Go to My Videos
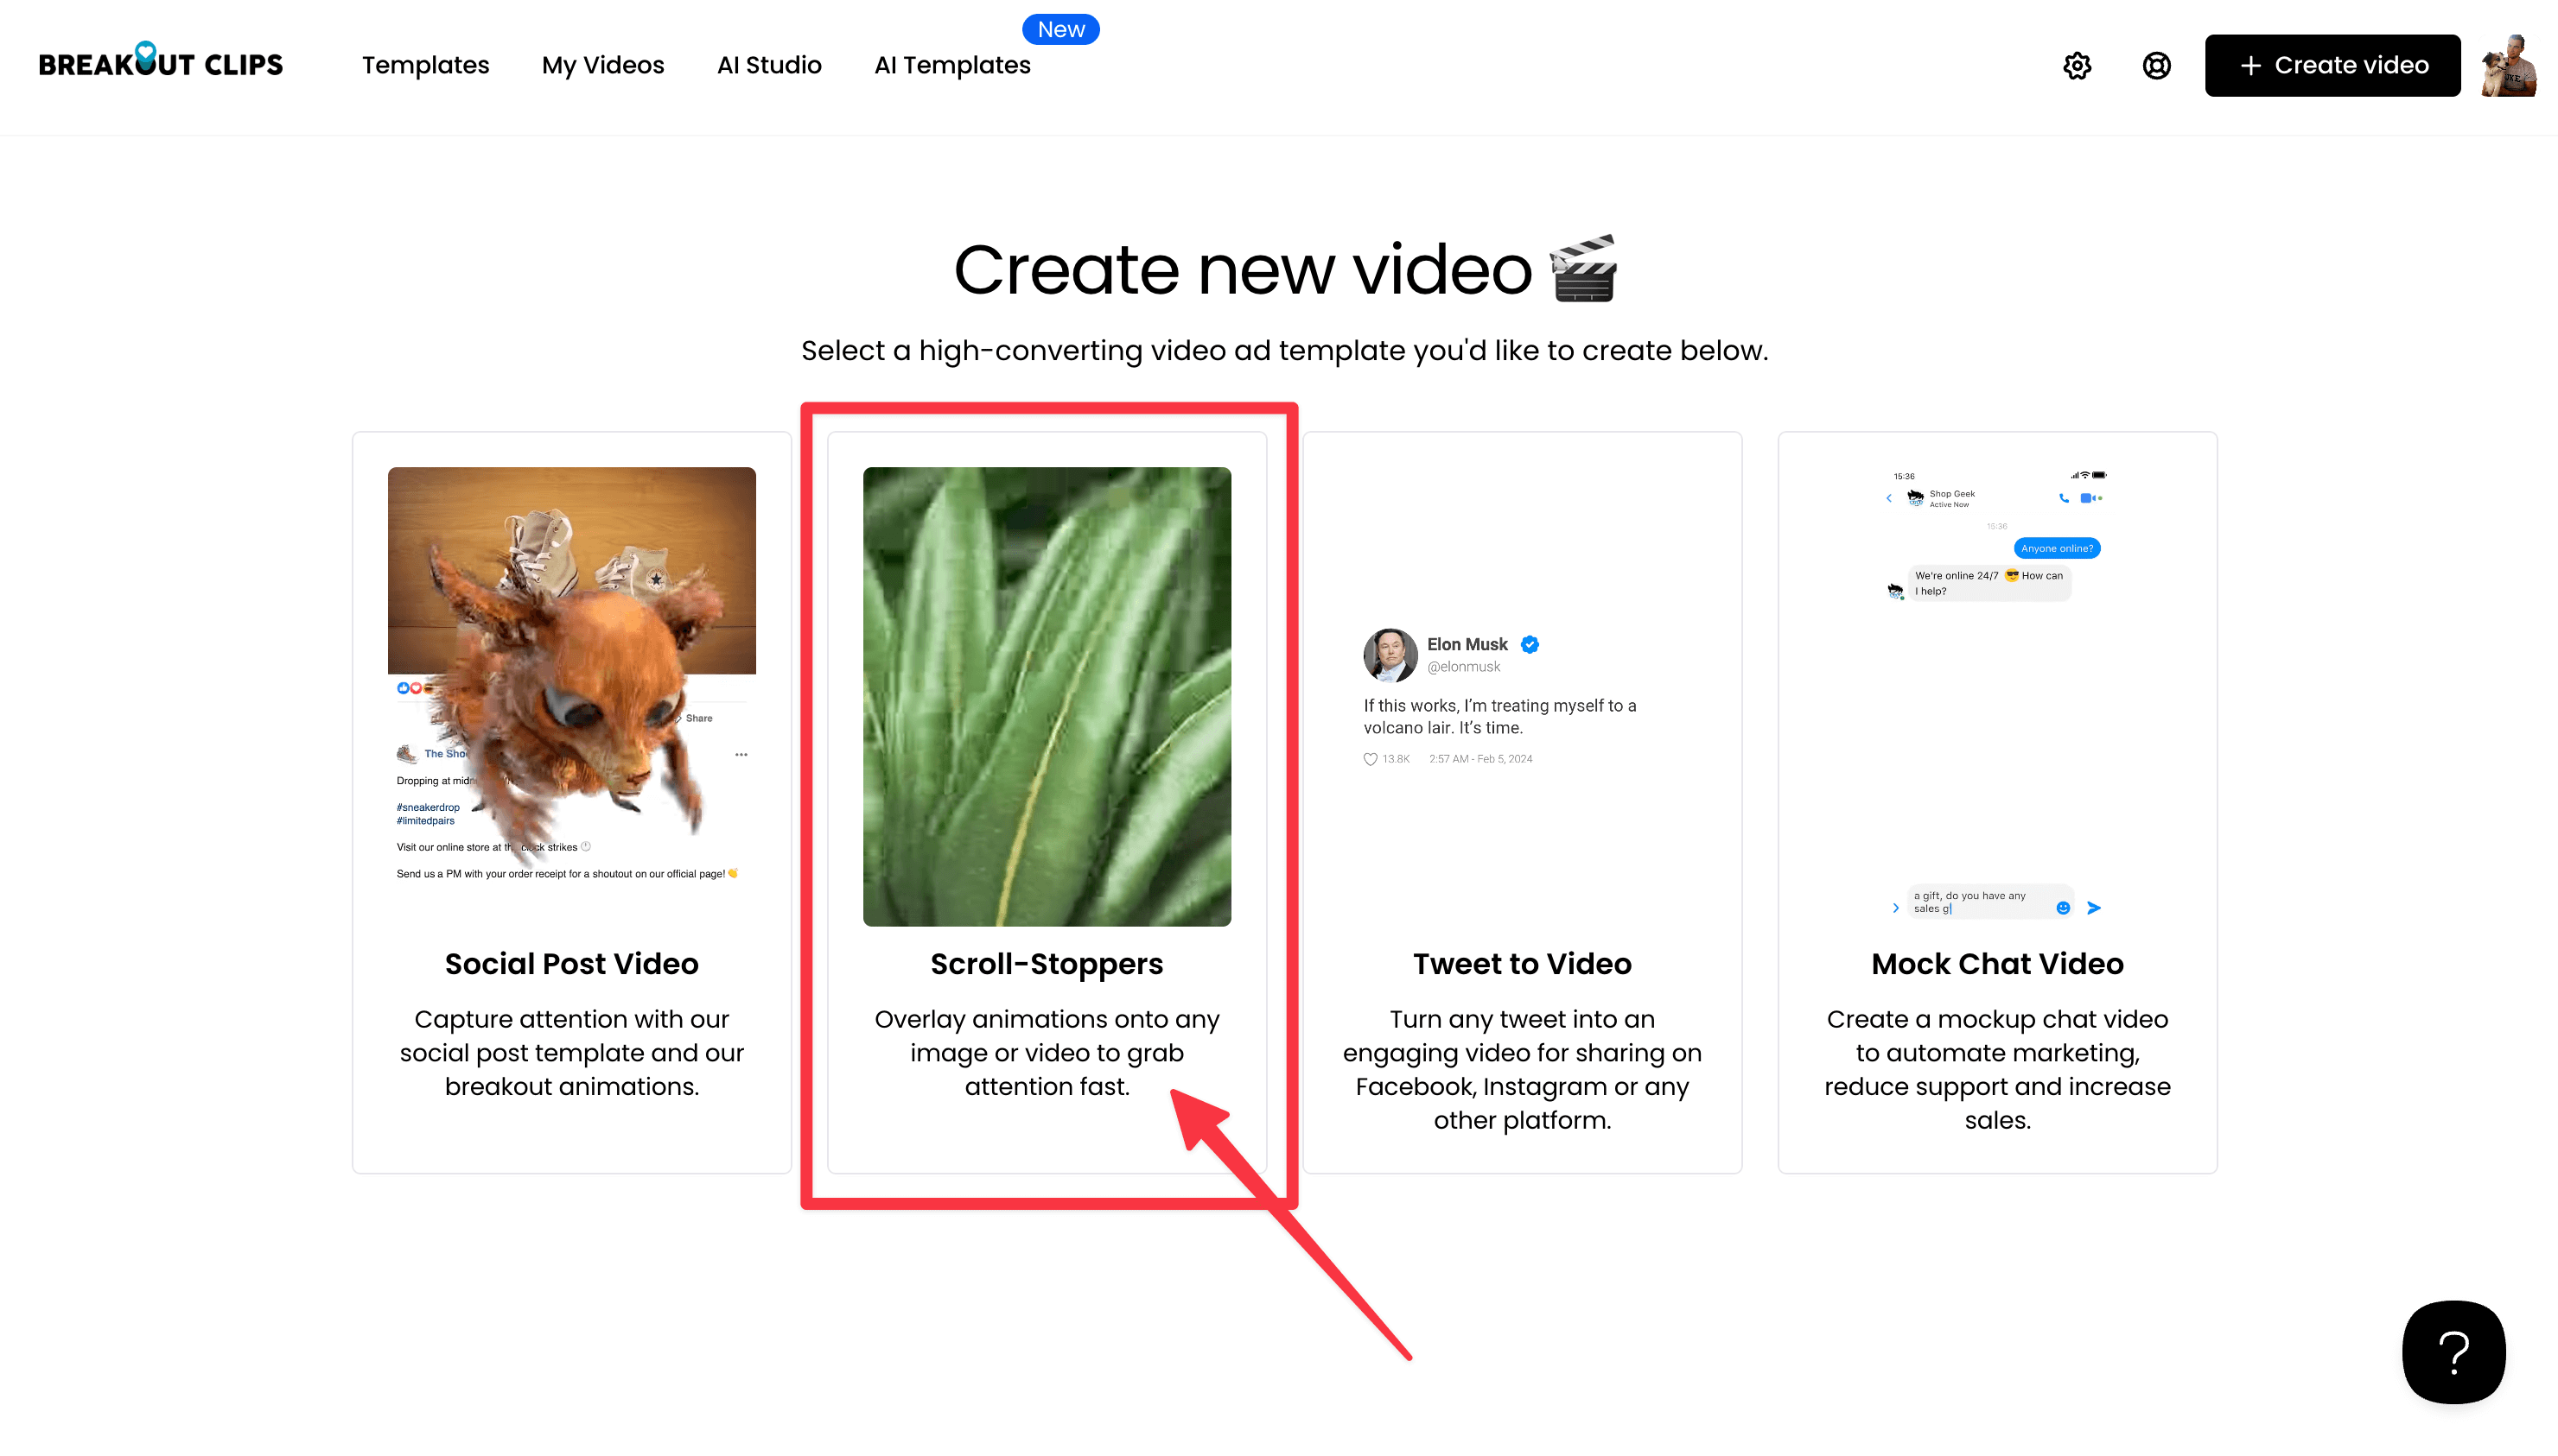2558x1456 pixels. coord(602,66)
